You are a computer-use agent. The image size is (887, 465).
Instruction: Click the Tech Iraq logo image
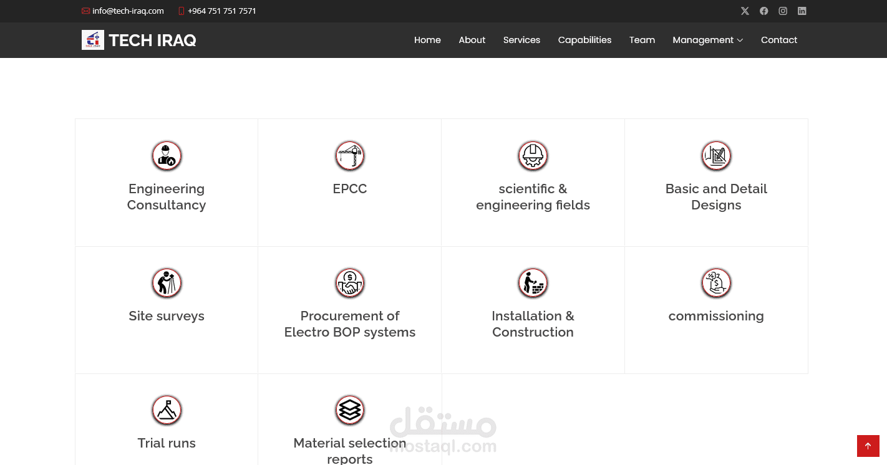[x=93, y=40]
